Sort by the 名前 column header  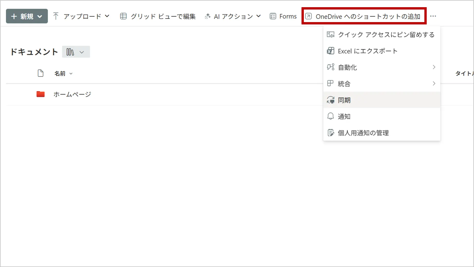60,74
